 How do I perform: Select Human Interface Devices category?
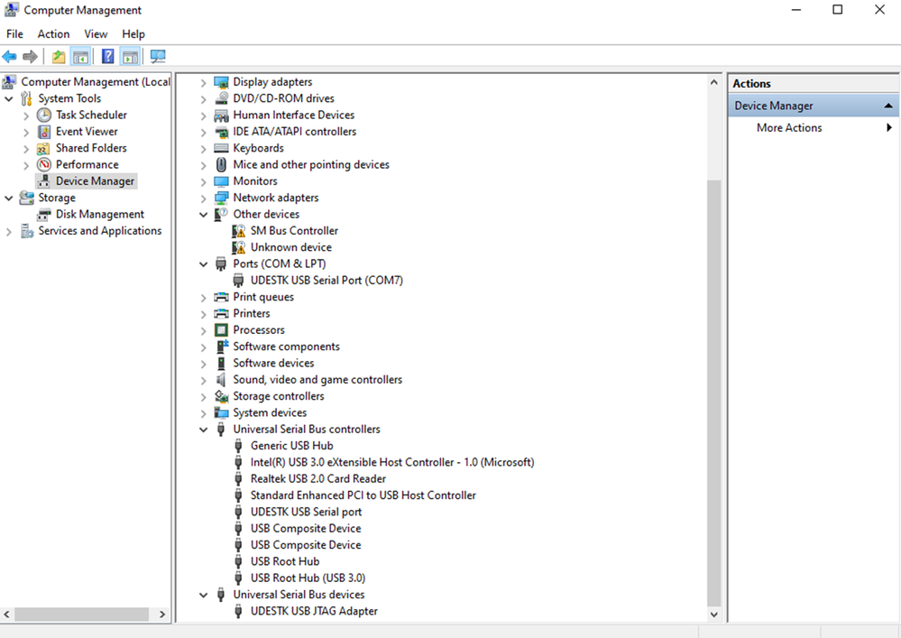[x=294, y=115]
